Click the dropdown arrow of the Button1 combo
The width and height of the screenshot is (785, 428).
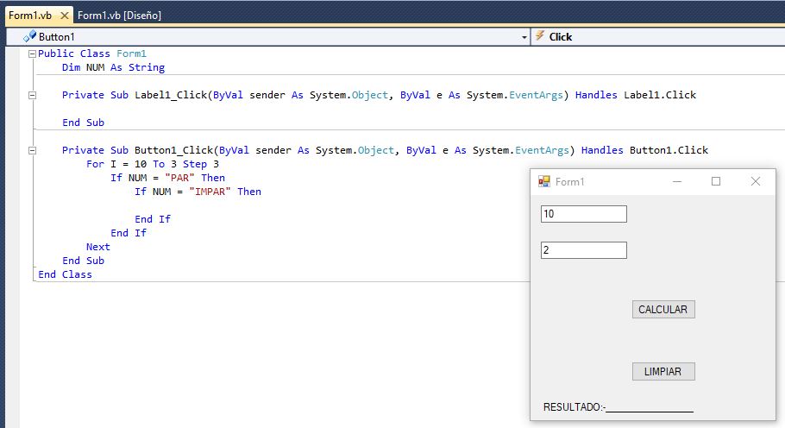(x=524, y=37)
